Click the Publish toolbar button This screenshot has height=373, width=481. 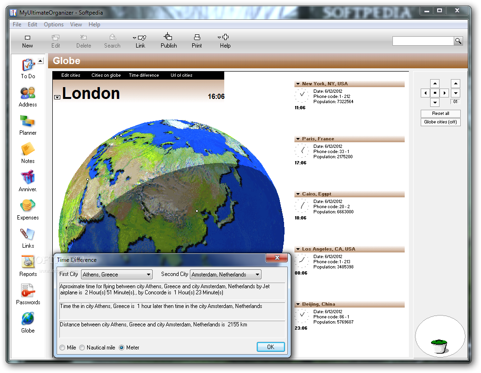(169, 41)
